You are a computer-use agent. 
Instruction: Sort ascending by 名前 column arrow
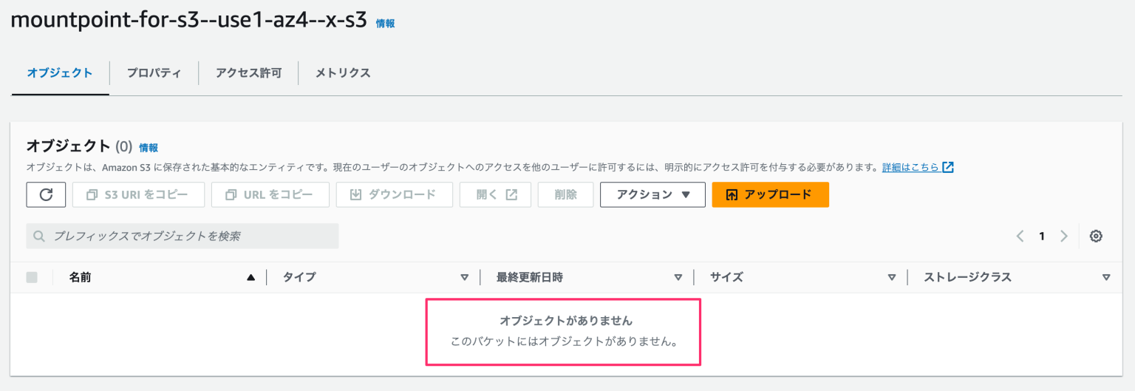tap(250, 278)
